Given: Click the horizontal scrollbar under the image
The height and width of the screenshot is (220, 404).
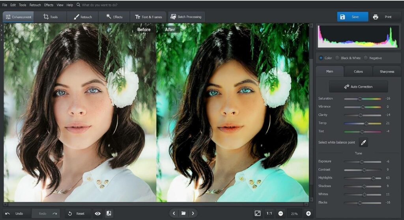Looking at the screenshot, I should [x=156, y=205].
